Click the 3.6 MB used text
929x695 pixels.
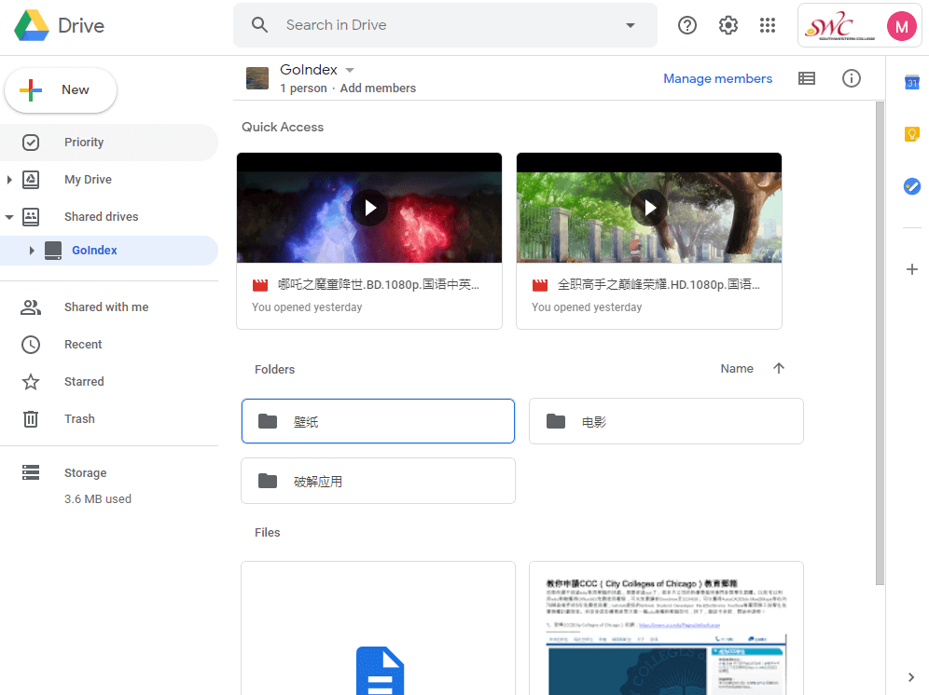[98, 499]
